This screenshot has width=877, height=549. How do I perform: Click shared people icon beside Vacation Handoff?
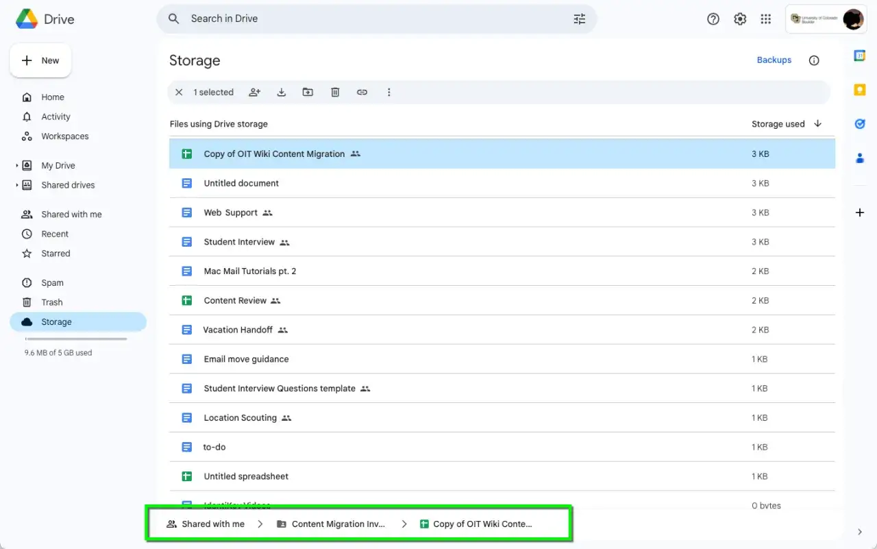(283, 330)
